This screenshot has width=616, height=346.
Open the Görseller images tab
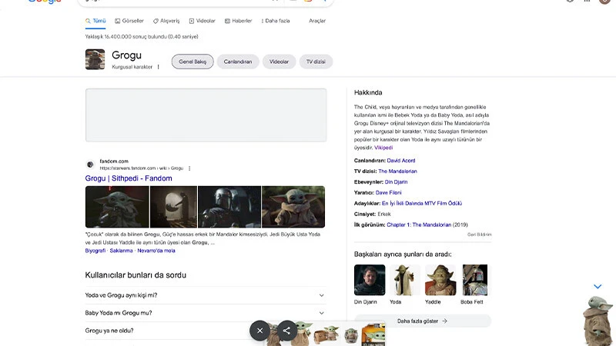pyautogui.click(x=129, y=21)
